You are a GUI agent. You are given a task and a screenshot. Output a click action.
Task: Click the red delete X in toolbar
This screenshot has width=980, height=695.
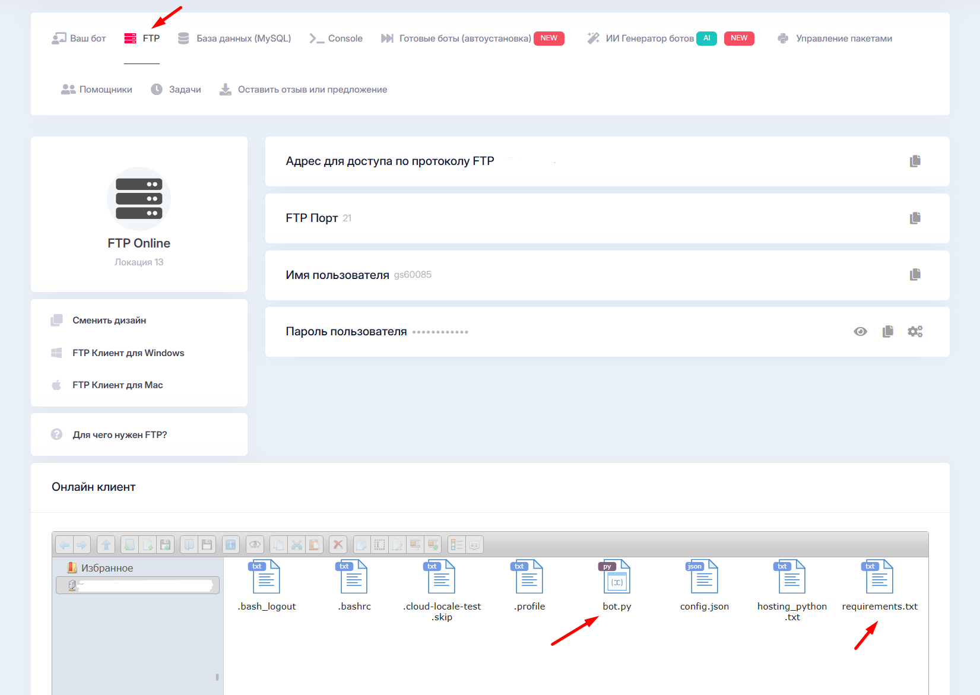pyautogui.click(x=338, y=544)
